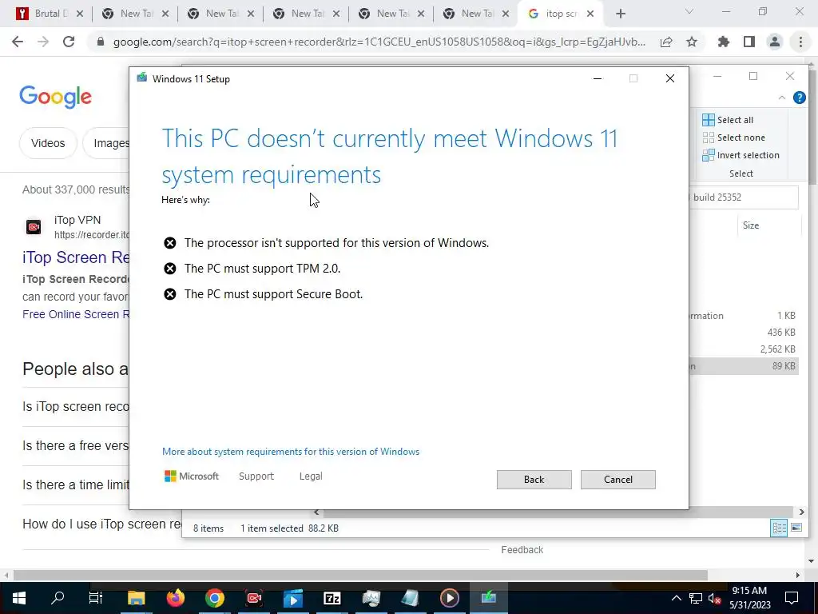The width and height of the screenshot is (818, 614).
Task: Click File Explorer search box build 25352
Action: pos(744,197)
